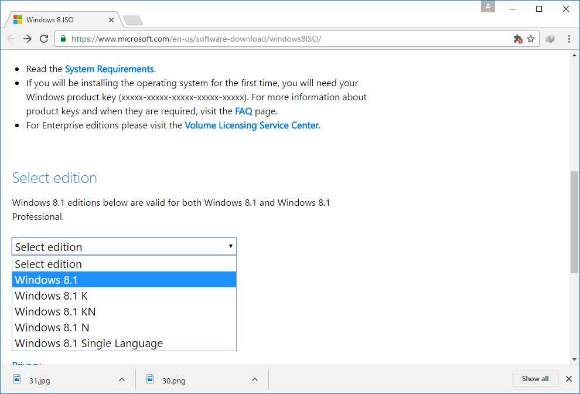
Task: Click the vertical scrollbar thumb
Action: (575, 222)
